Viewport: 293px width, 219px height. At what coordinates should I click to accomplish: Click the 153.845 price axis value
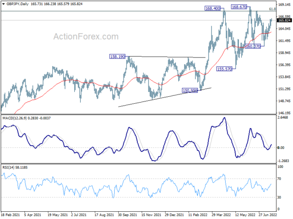pos(284,77)
